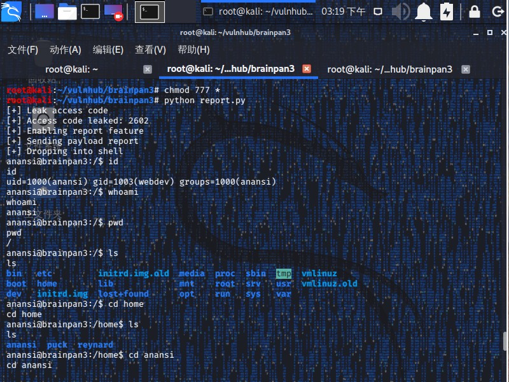509x382 pixels.
Task: Click the 'proc' directory entry
Action: [225, 274]
